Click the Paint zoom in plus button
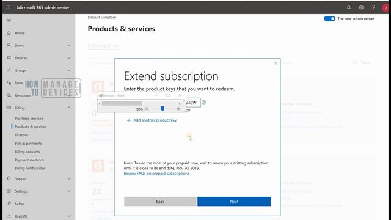The width and height of the screenshot is (391, 220). pos(178,109)
